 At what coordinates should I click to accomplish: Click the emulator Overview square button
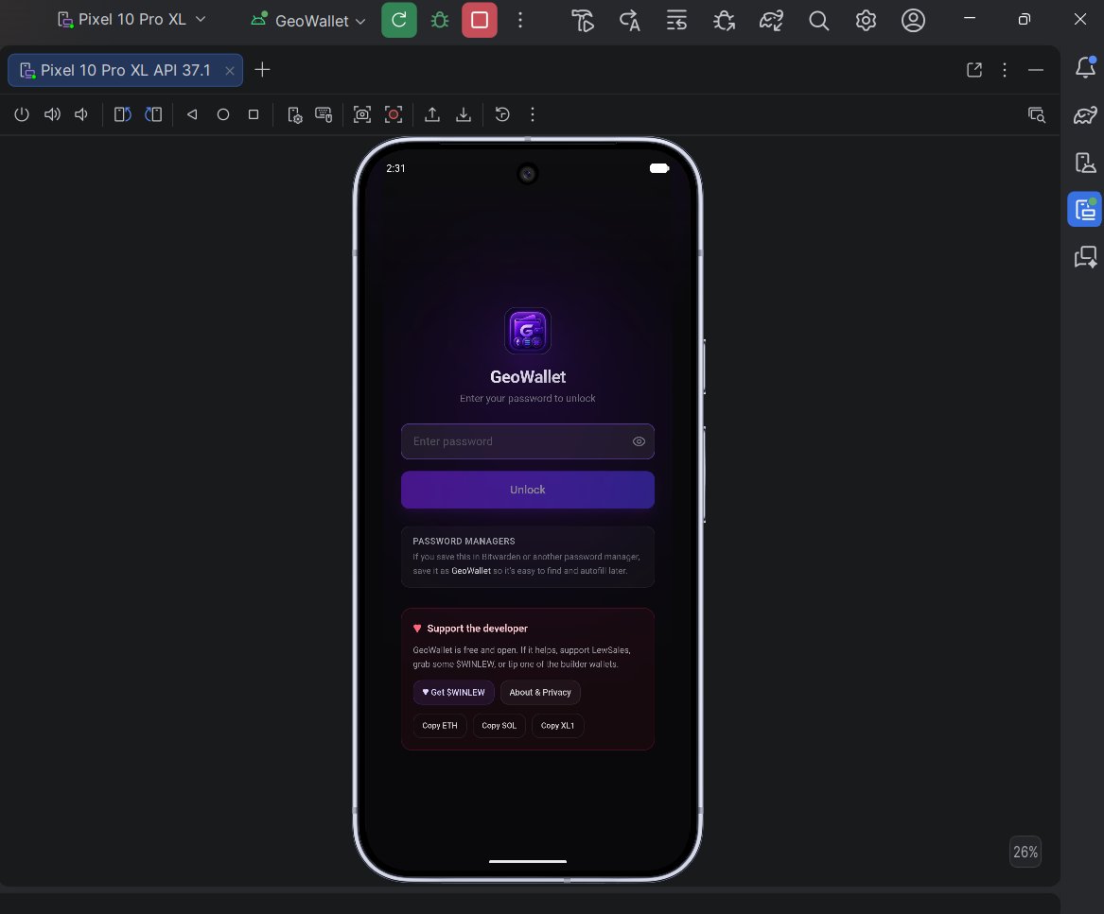click(x=254, y=114)
